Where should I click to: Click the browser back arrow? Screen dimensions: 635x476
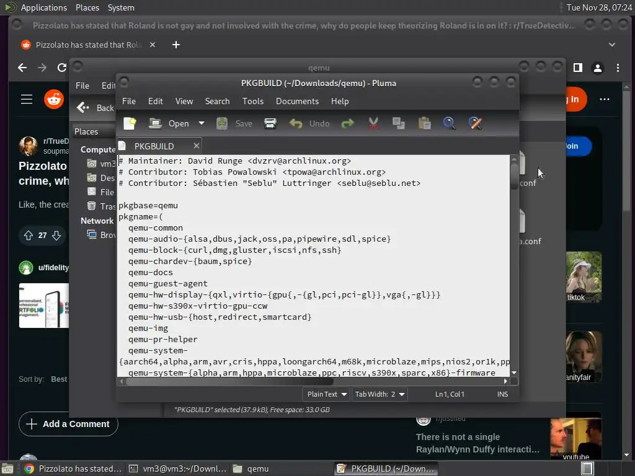[22, 68]
